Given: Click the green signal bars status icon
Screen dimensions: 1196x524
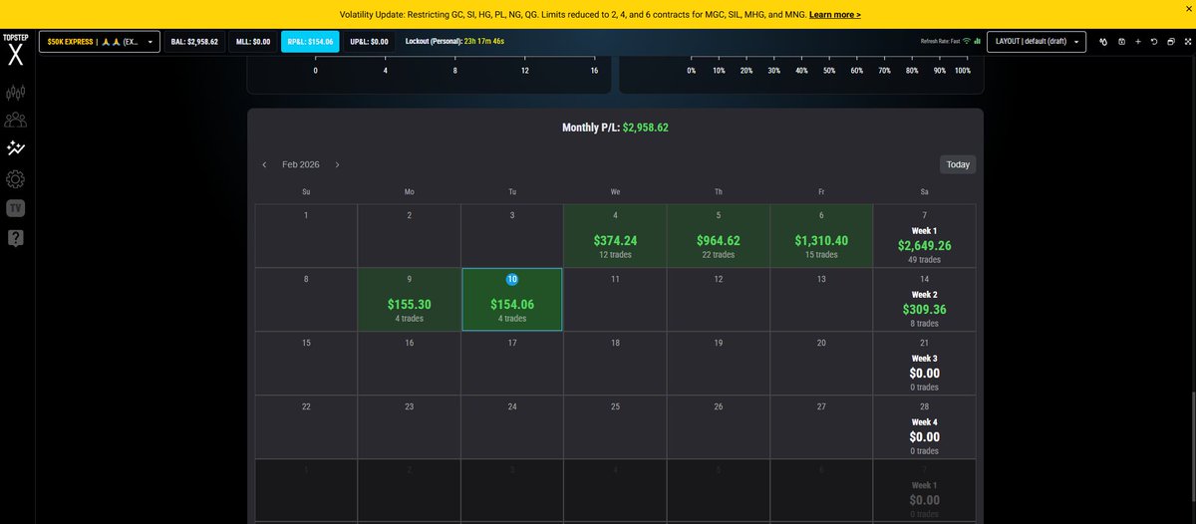Looking at the screenshot, I should pyautogui.click(x=978, y=42).
